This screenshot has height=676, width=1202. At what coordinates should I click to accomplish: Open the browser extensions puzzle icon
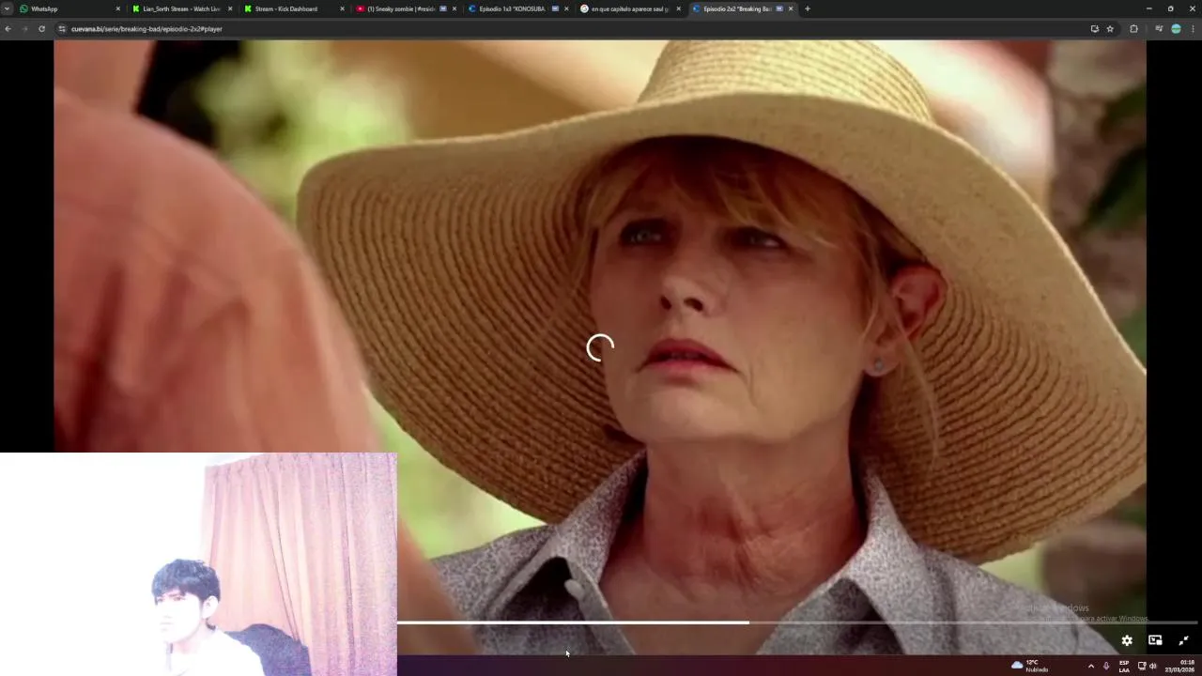(1133, 29)
